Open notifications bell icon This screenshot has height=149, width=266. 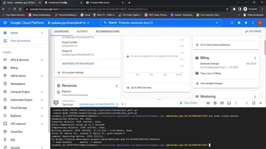click(x=246, y=23)
